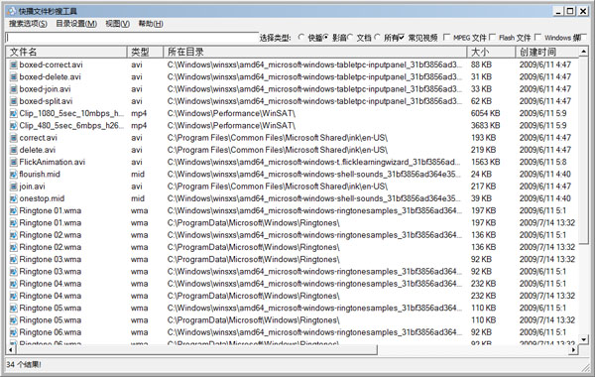Open the 视图(V) menu
Screen dimensions: 595x377
pyautogui.click(x=118, y=24)
